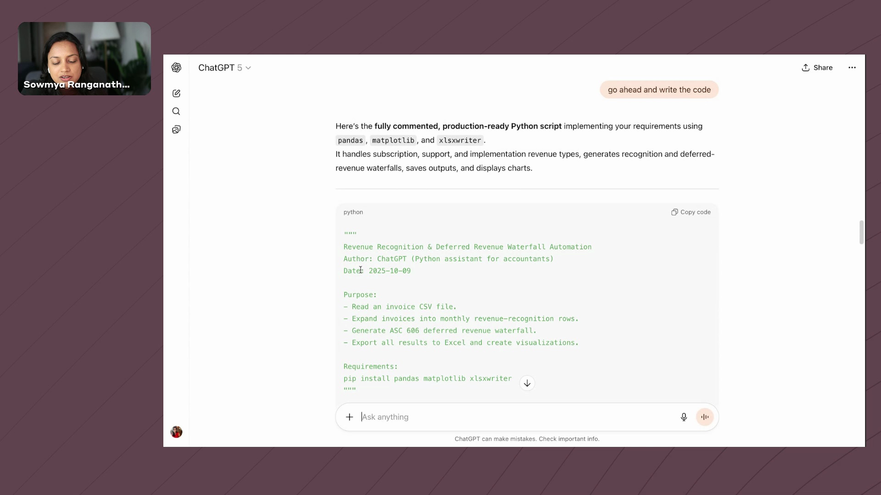
Task: Click the xlsxwriter inline code label
Action: pyautogui.click(x=460, y=140)
